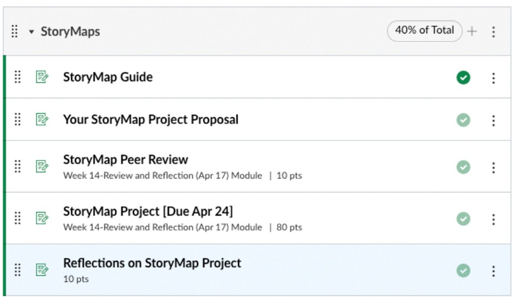Screen dimensions: 516x301
Task: Click the 80 pts label
Action: click(289, 227)
